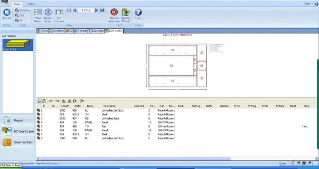Click row 2 Shelf description

[104, 114]
